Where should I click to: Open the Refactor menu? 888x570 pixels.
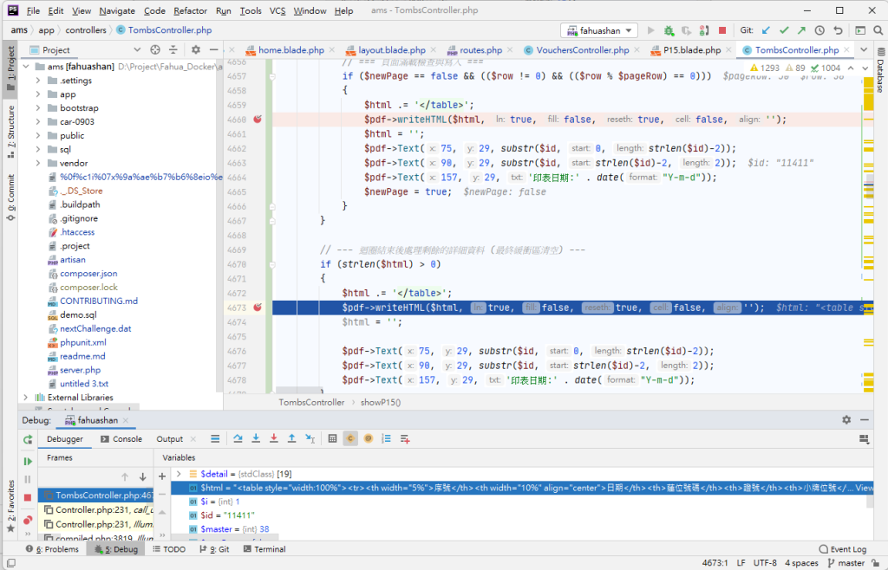(x=190, y=10)
